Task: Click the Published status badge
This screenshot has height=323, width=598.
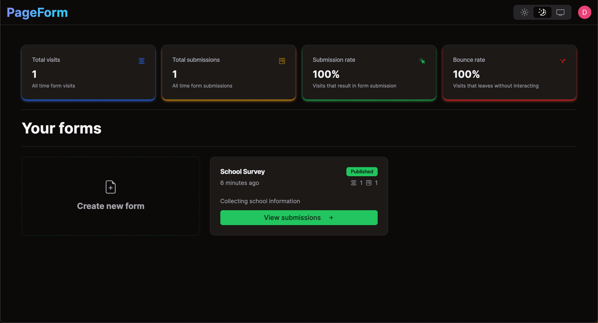Action: click(x=362, y=171)
